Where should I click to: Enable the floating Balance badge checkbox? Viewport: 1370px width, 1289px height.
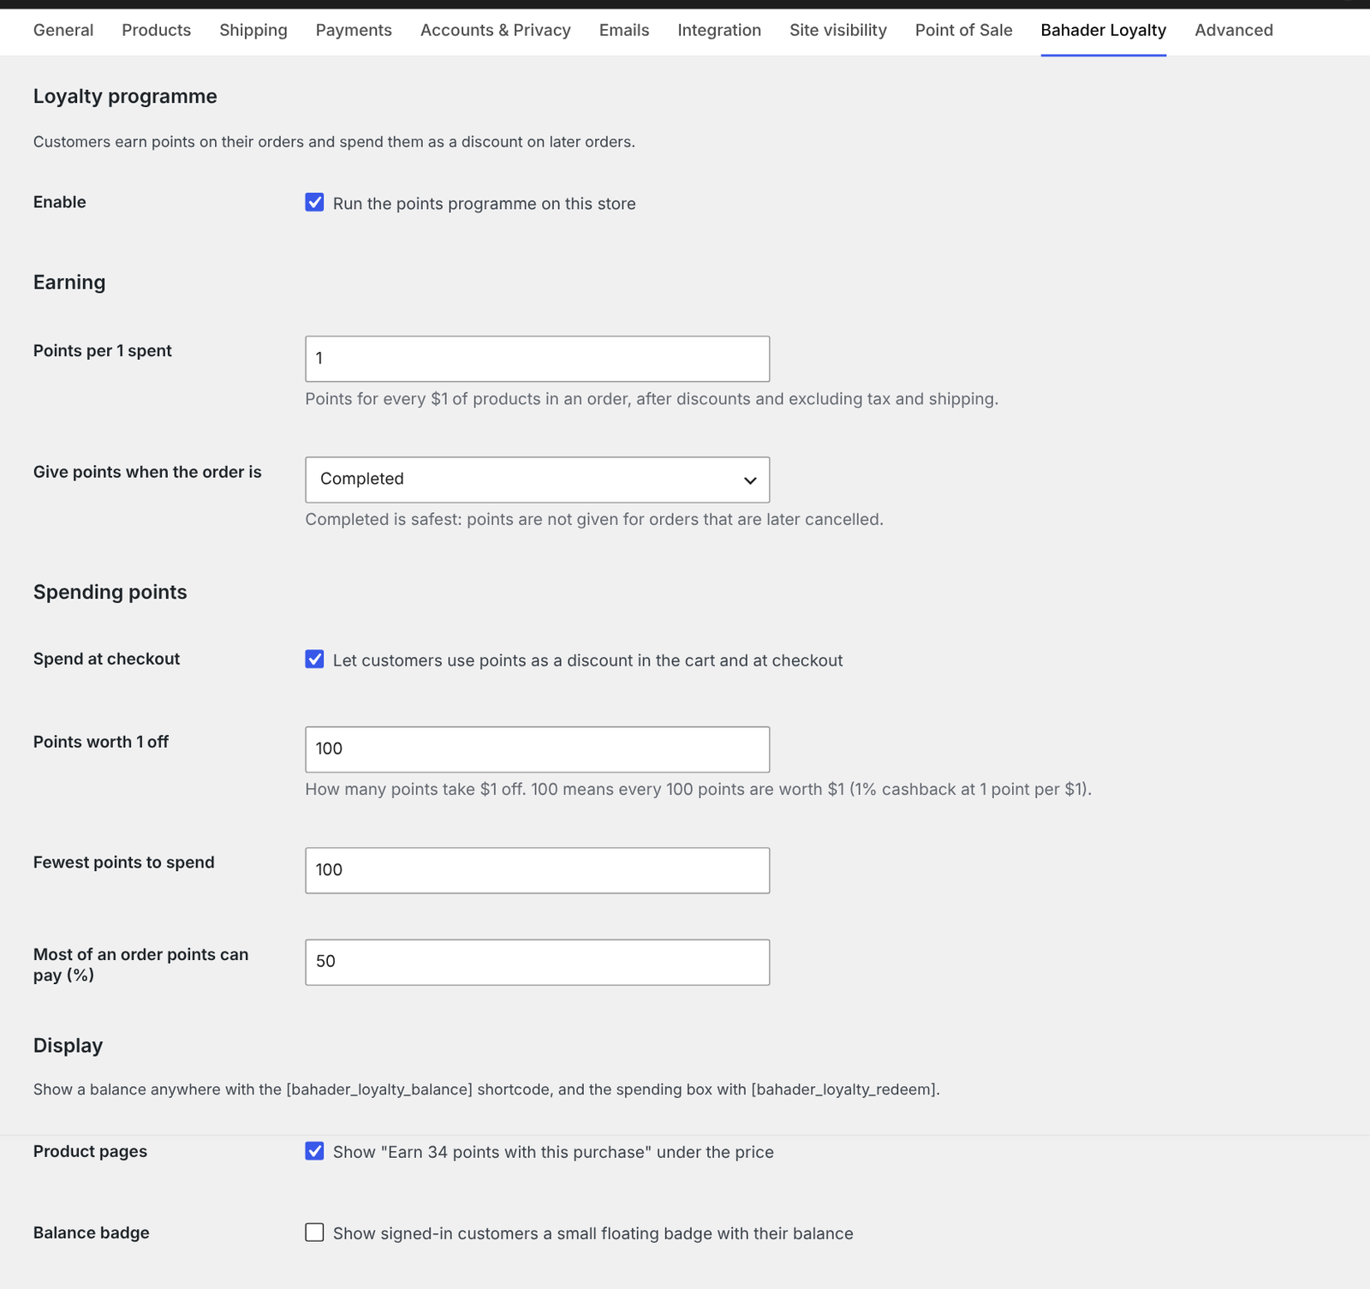(314, 1232)
